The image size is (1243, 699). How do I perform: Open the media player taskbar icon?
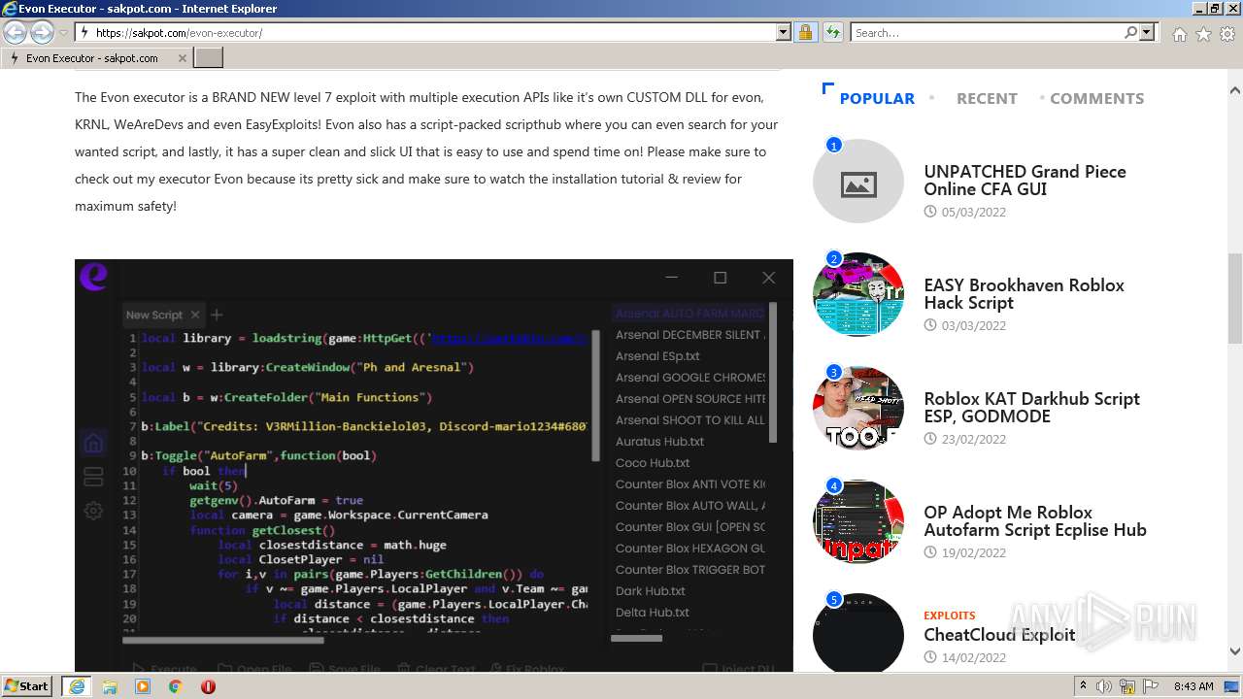coord(143,686)
